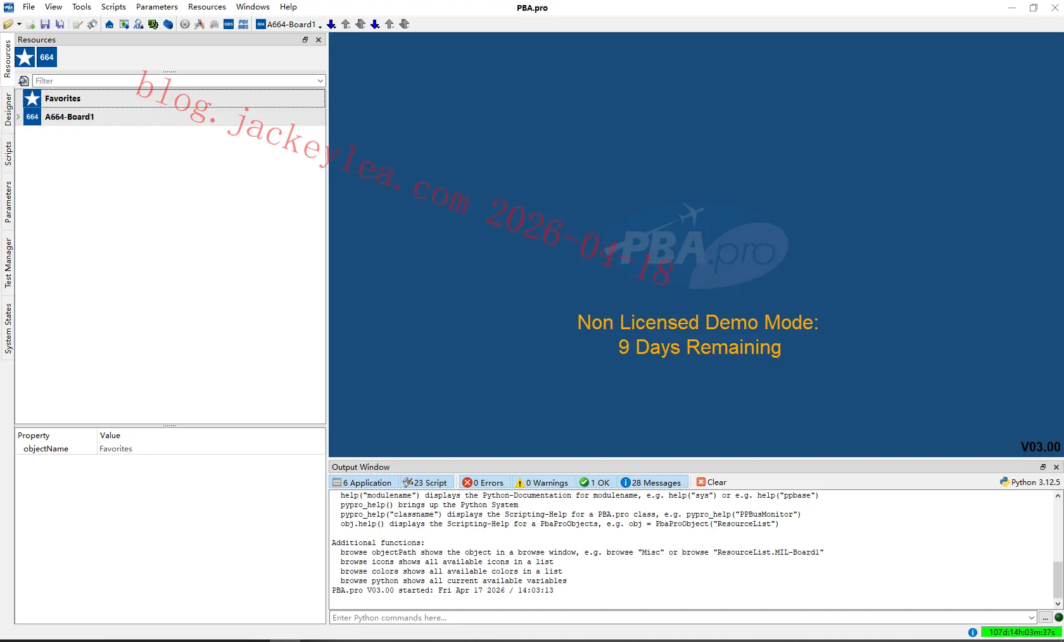The image size is (1064, 642).
Task: Click the PDI DBS toolbar icon
Action: click(243, 24)
